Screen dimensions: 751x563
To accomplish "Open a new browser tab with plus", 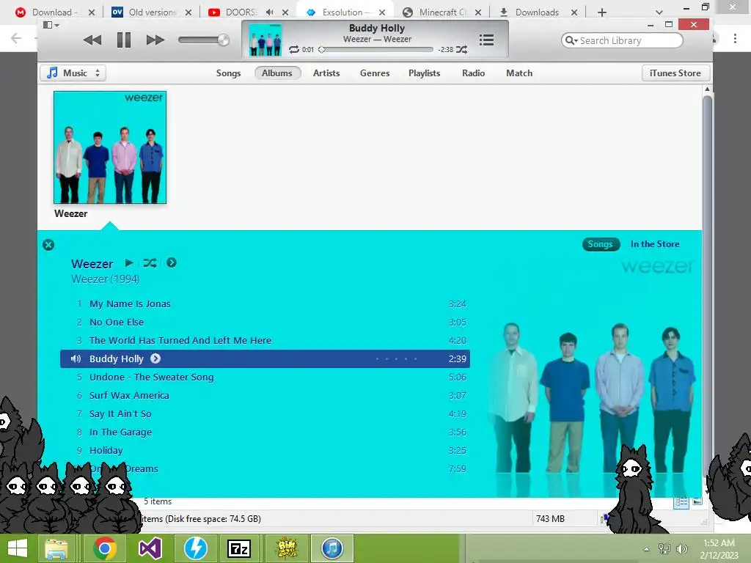I will tap(602, 12).
